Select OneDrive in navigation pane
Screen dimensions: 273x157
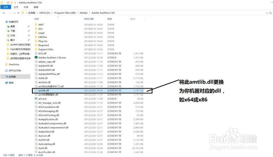(14, 64)
